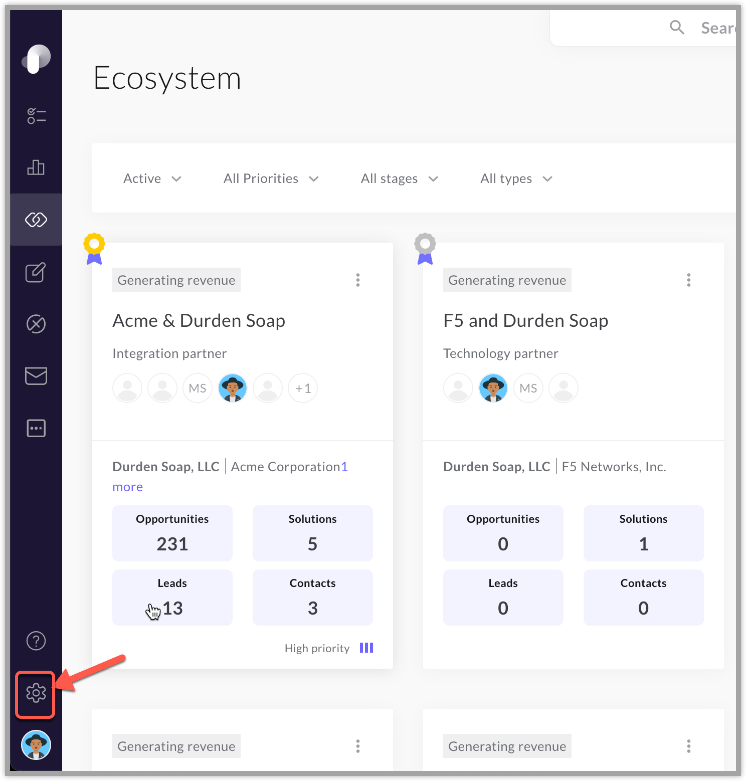Screen dimensions: 746x781
Task: Click the search magnifier icon
Action: point(677,28)
